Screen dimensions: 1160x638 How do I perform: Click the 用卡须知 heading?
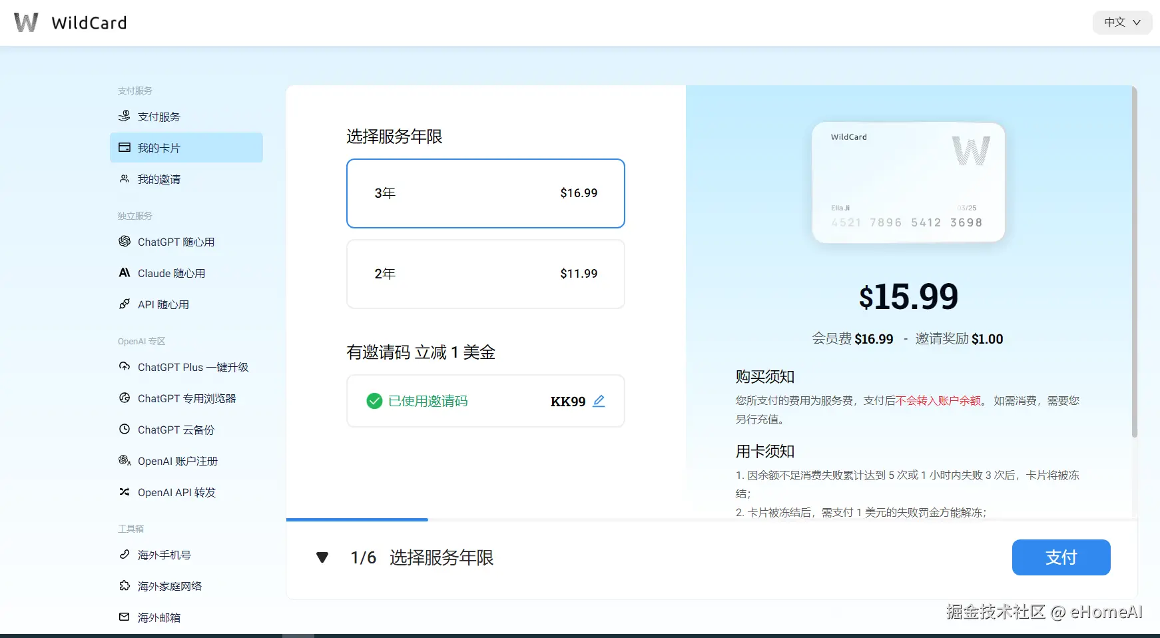coord(765,452)
